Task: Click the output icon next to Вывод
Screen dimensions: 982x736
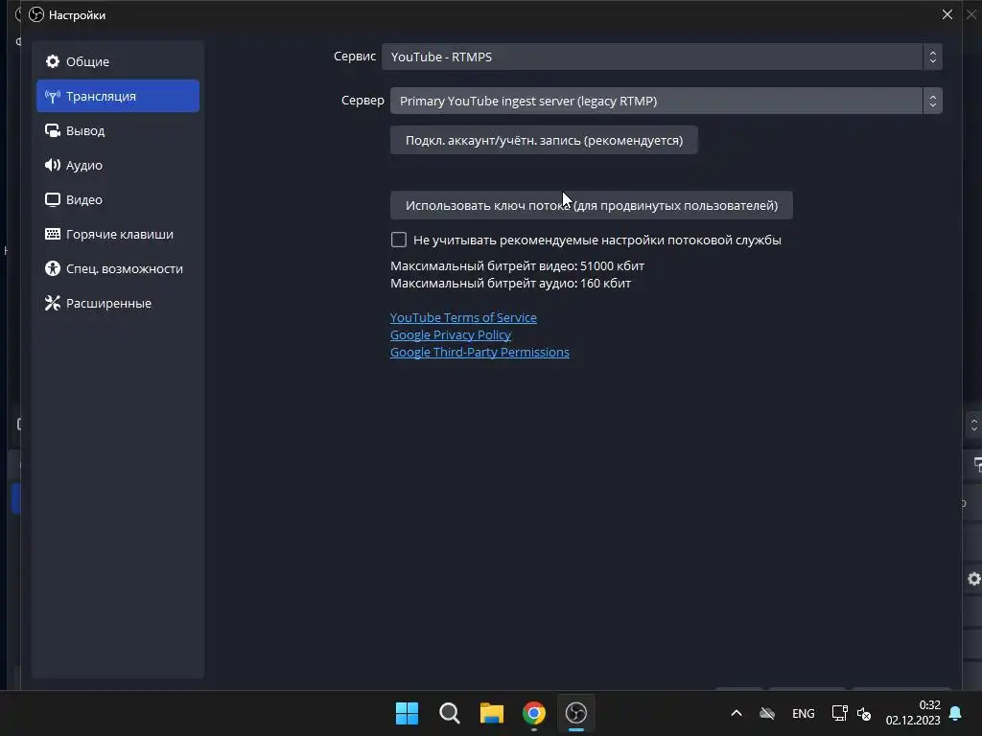Action: [53, 130]
